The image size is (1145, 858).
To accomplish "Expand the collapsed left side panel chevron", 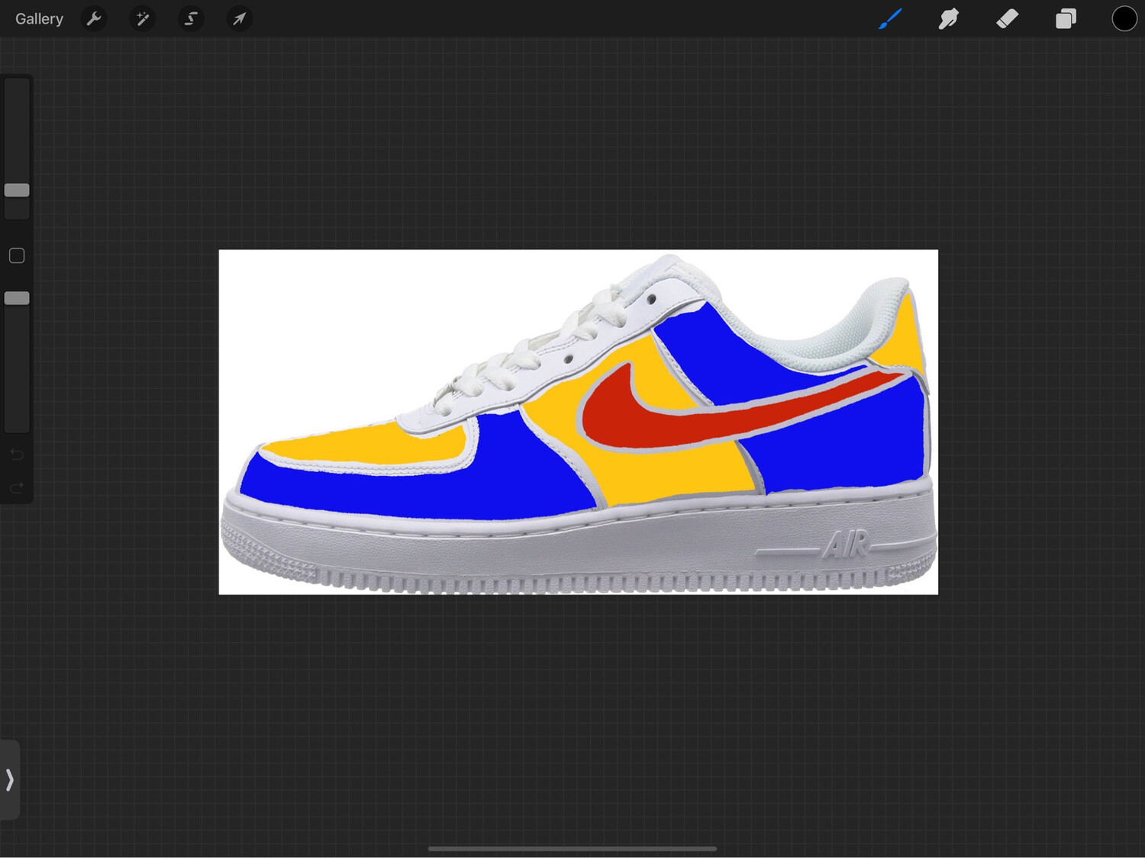I will coord(10,779).
